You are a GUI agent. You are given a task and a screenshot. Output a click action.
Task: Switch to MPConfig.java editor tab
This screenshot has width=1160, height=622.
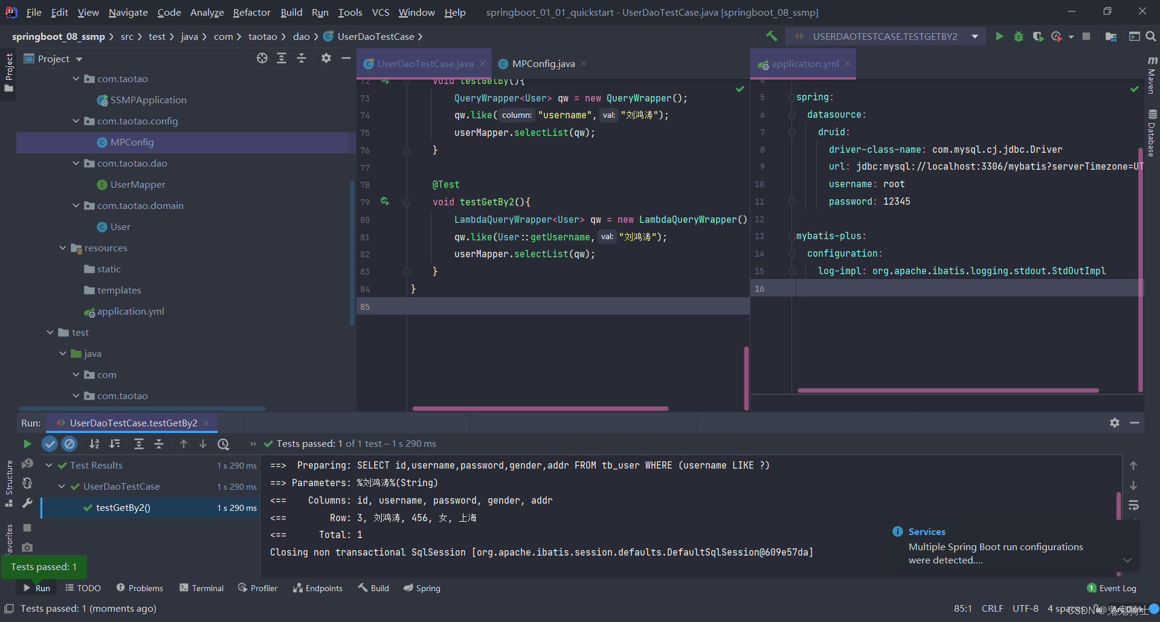[x=543, y=63]
